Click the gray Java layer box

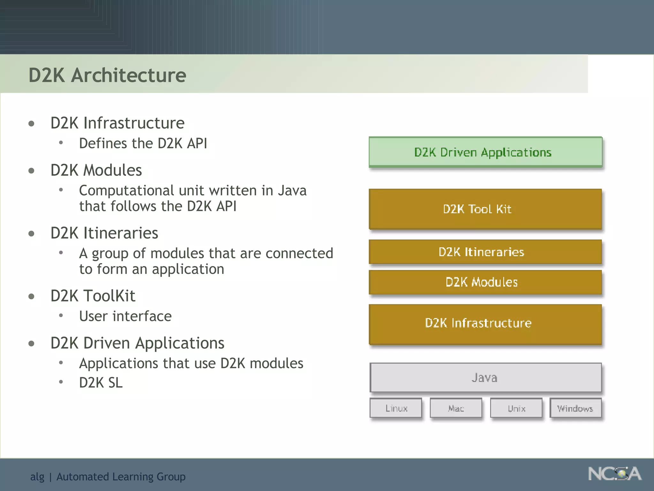click(485, 378)
